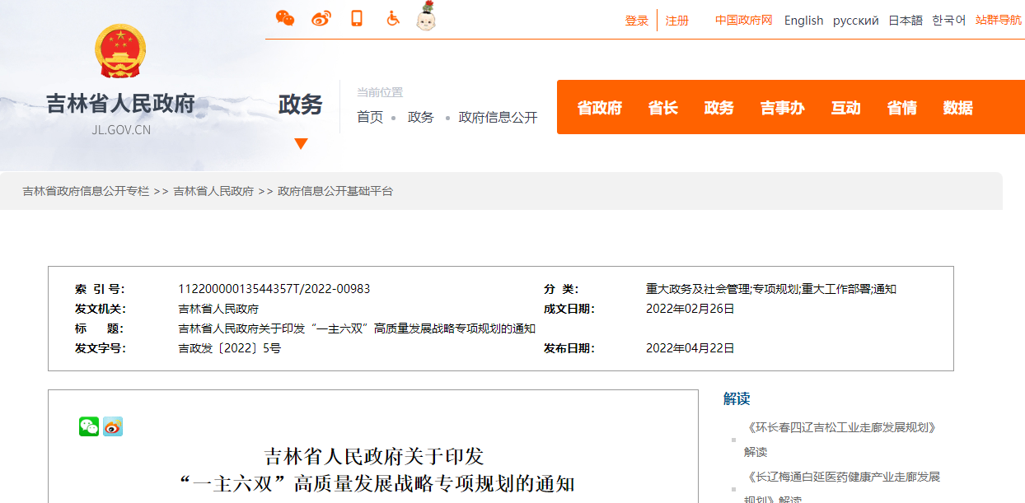Image resolution: width=1025 pixels, height=503 pixels.
Task: Select 省长 in orange navigation bar
Action: click(662, 108)
